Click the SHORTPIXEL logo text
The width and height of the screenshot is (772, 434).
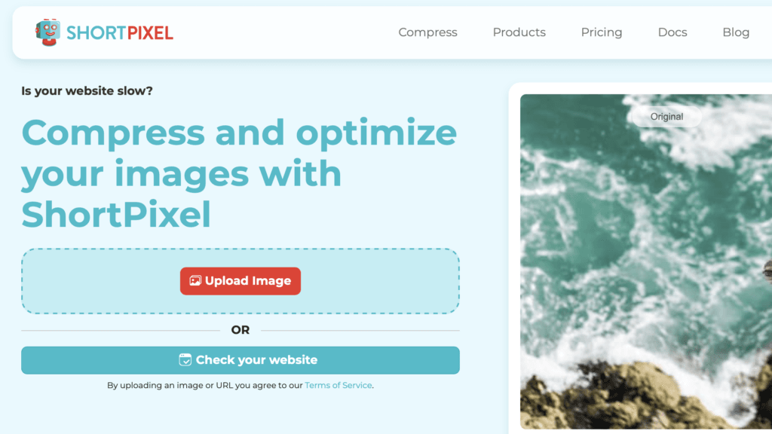[120, 33]
